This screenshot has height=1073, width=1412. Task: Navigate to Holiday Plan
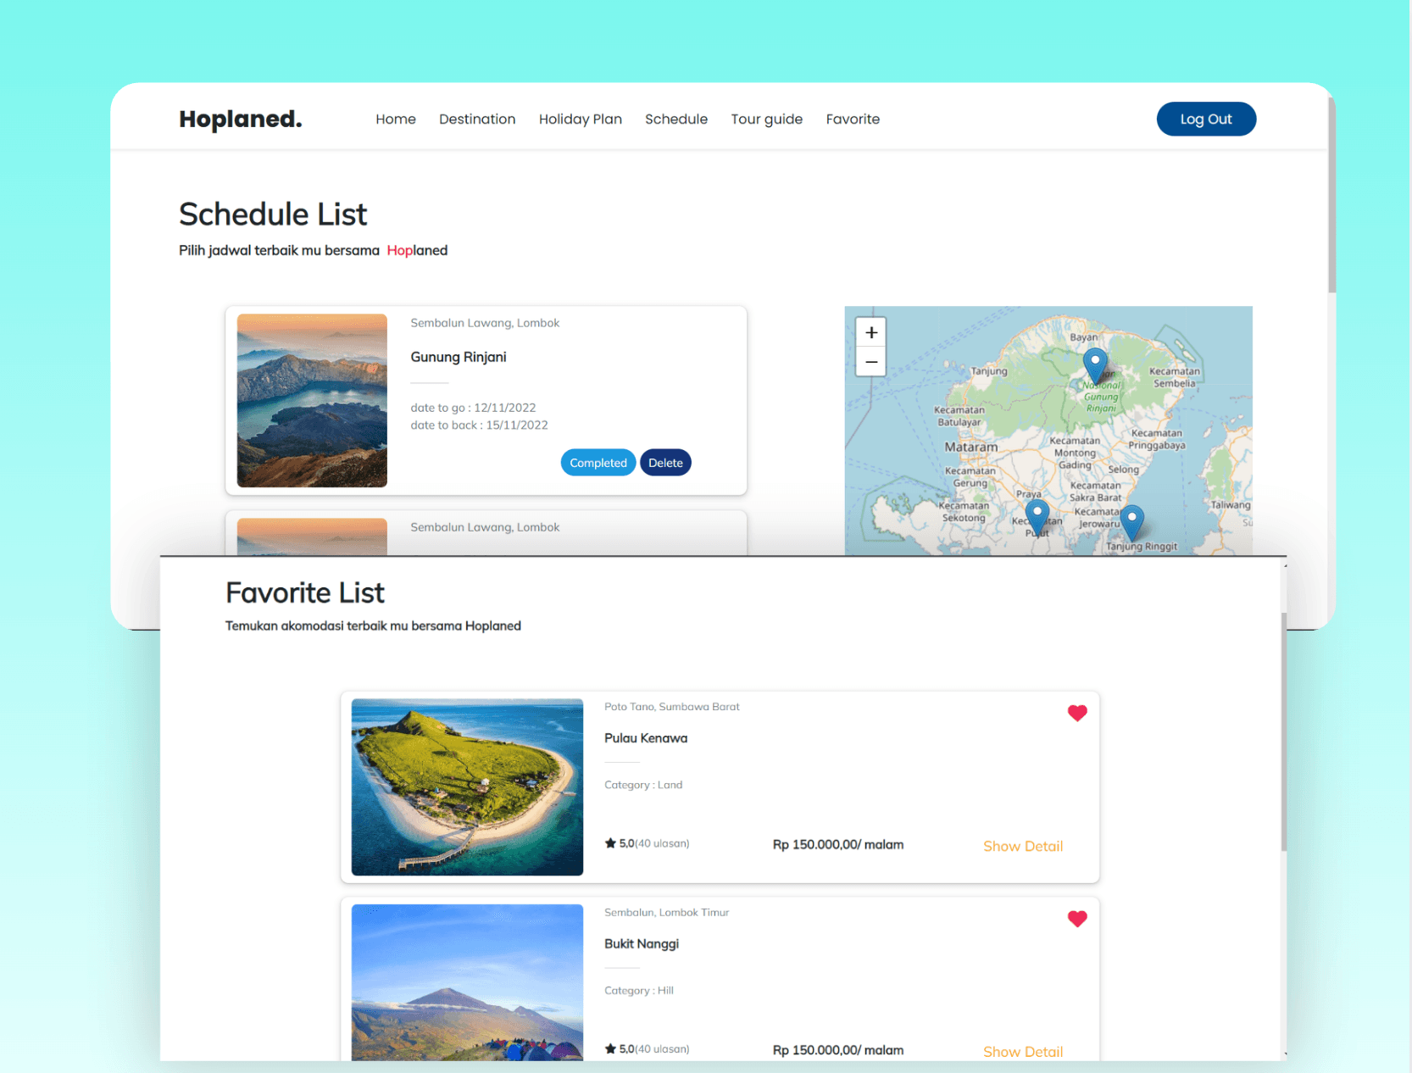[581, 119]
